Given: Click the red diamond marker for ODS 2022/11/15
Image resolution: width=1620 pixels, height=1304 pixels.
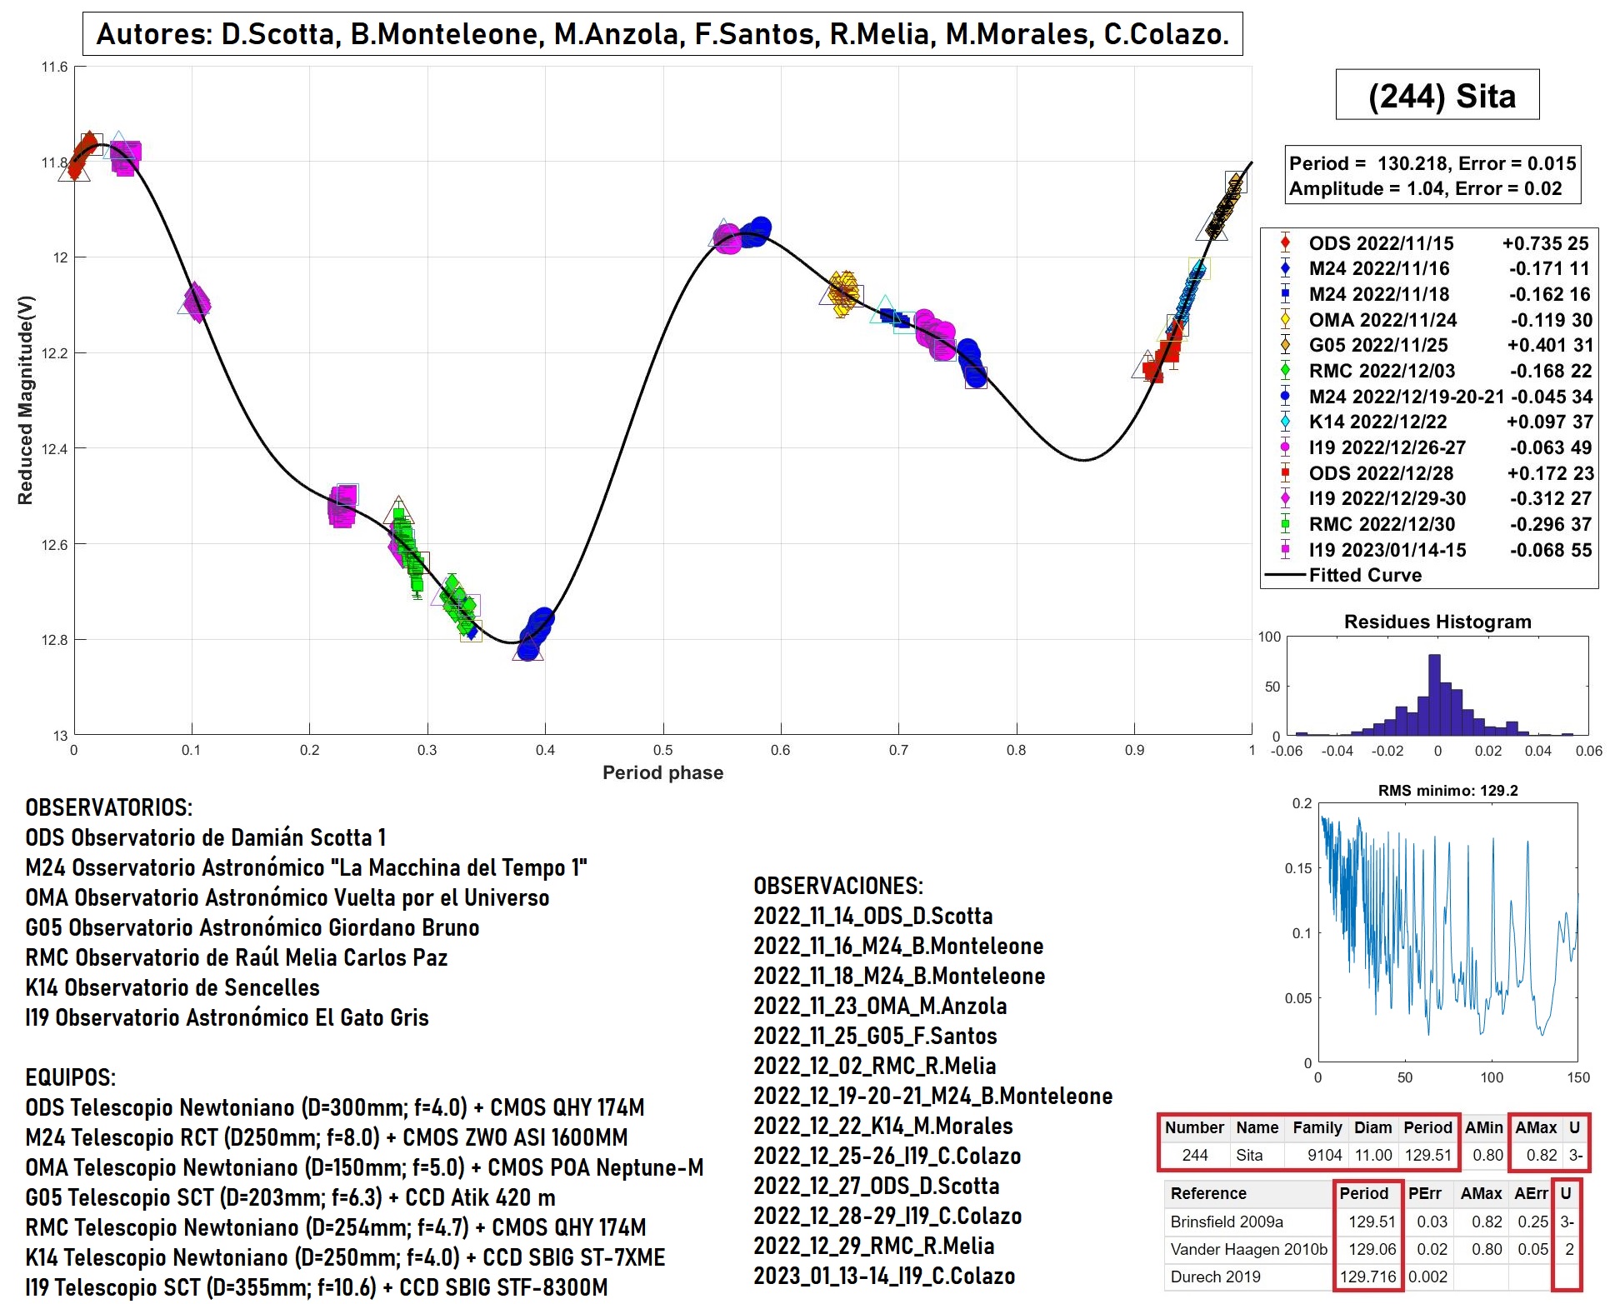Looking at the screenshot, I should point(1285,243).
